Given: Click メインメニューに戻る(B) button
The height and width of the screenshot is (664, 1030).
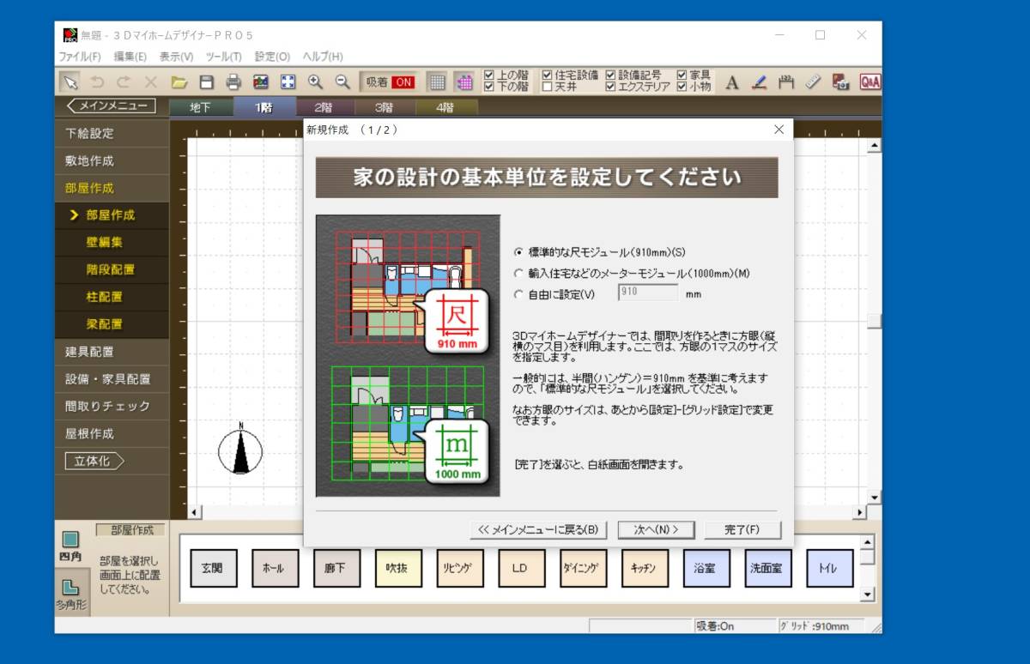Looking at the screenshot, I should pyautogui.click(x=538, y=529).
